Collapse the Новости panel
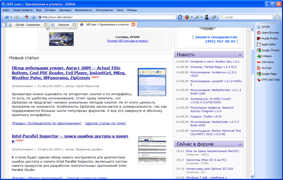The width and height of the screenshot is (283, 180). pyautogui.click(x=240, y=55)
